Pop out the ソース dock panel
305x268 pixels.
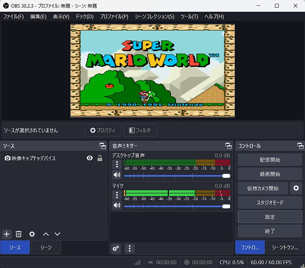pyautogui.click(x=103, y=146)
